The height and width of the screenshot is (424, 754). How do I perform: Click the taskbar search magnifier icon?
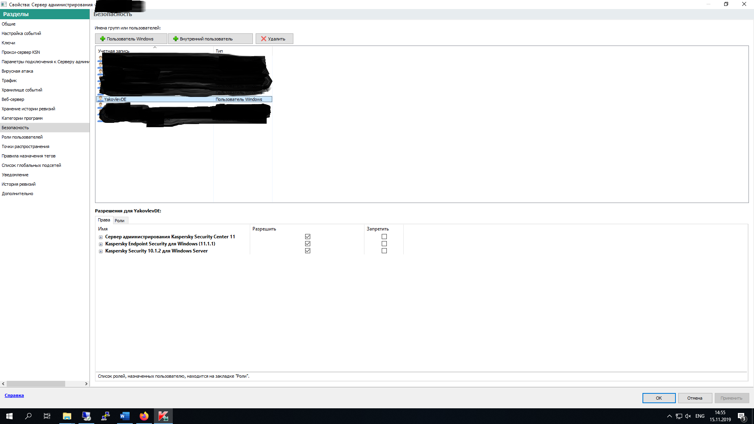click(28, 416)
